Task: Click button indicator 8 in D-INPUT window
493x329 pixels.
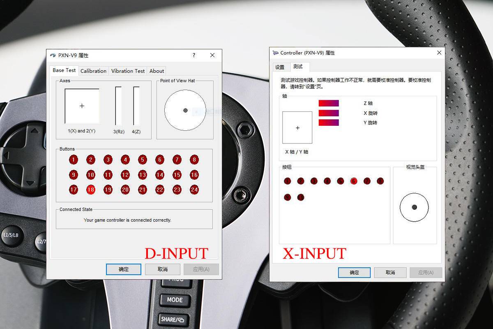Action: (194, 160)
